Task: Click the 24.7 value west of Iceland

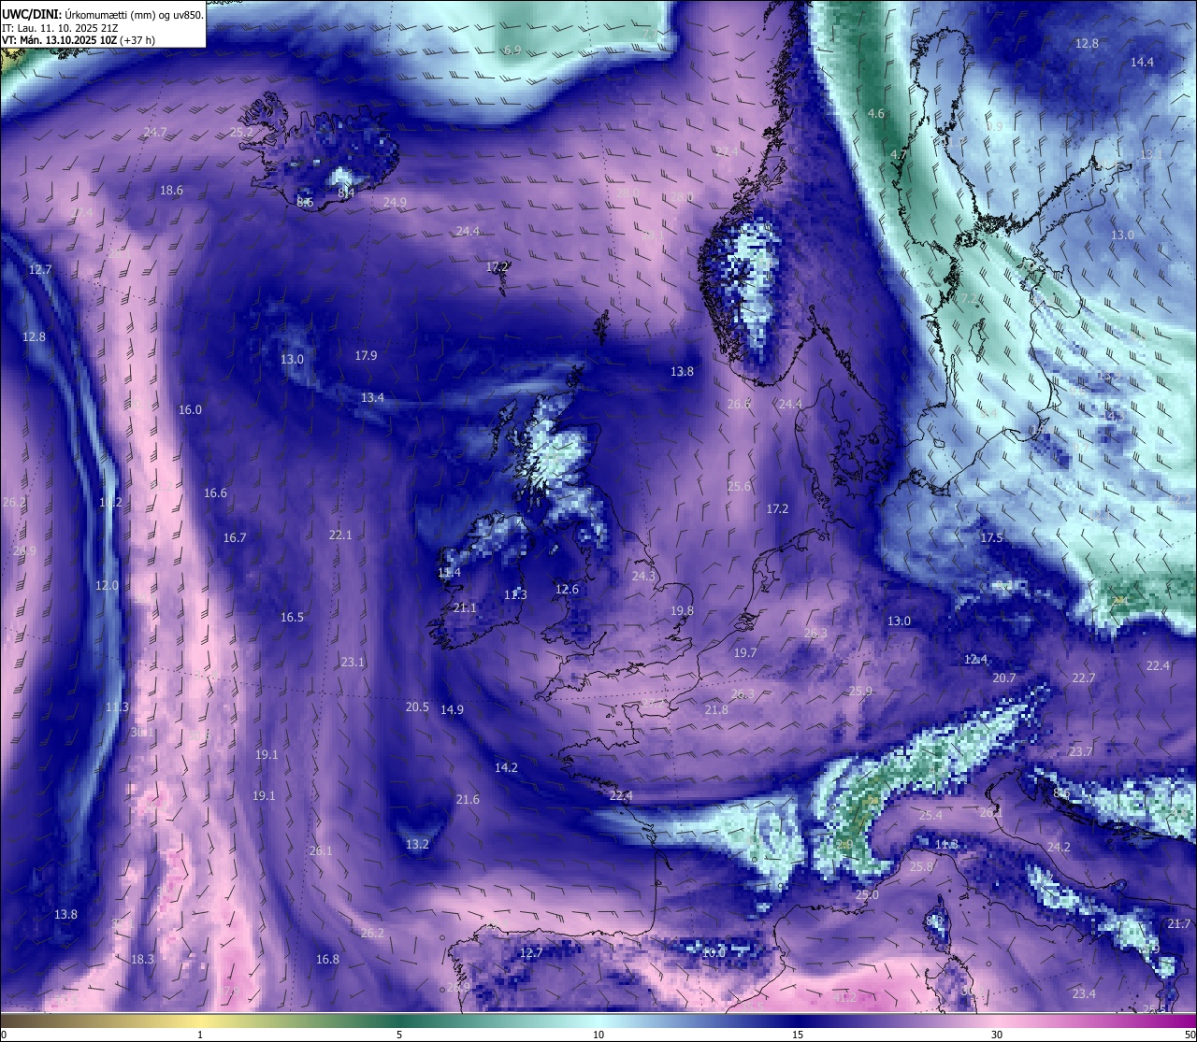Action: click(155, 133)
